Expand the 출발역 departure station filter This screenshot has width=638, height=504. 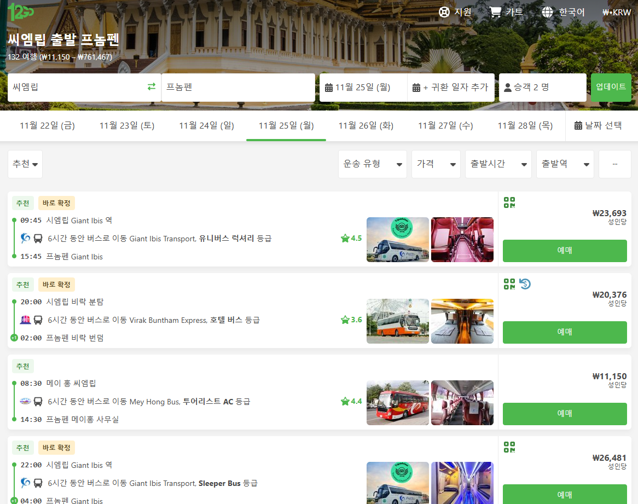click(x=565, y=164)
